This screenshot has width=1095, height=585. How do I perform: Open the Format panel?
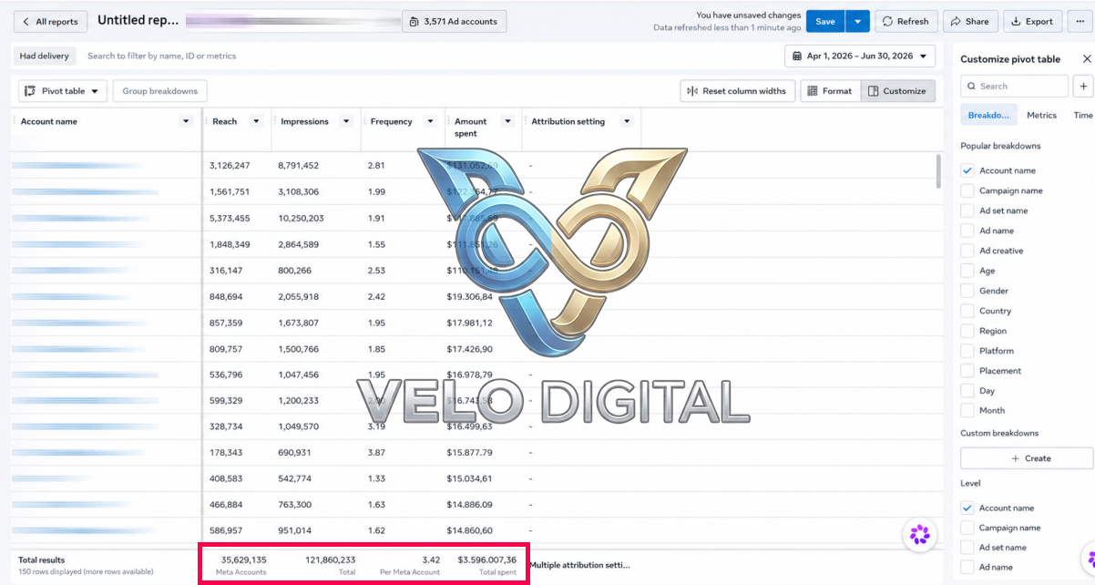coord(830,91)
